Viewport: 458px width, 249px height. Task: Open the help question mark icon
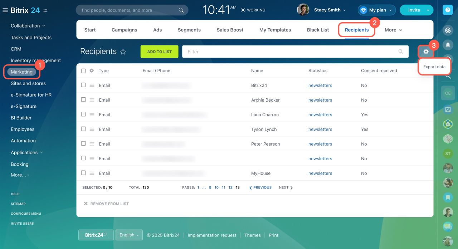coord(448,10)
